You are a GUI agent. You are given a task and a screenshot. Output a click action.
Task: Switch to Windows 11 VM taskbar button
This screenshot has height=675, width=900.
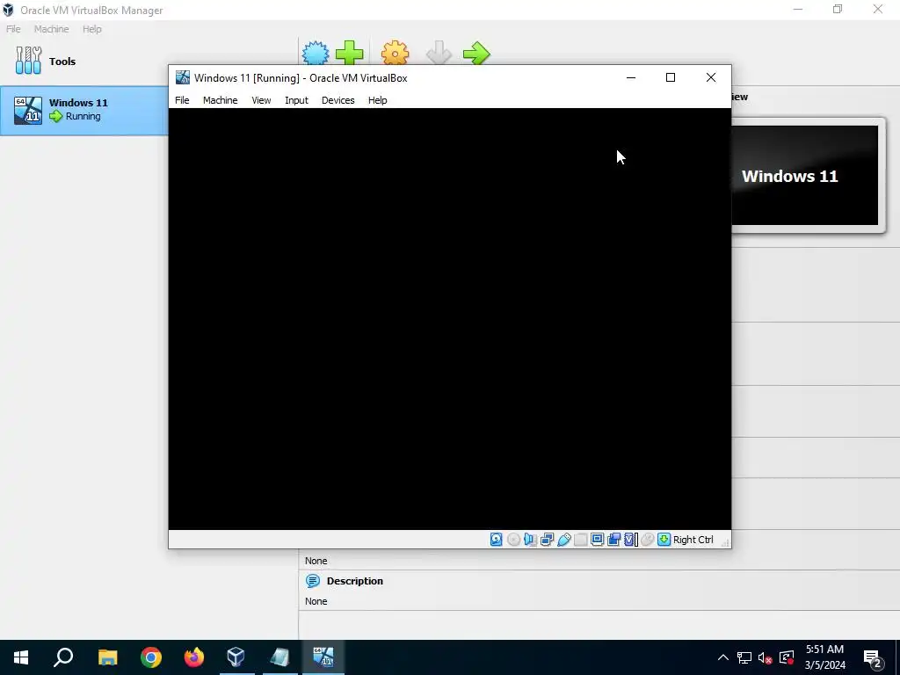pos(323,657)
